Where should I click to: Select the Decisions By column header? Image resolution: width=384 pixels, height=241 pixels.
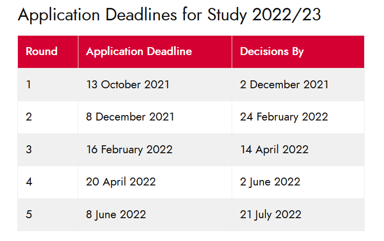298,52
